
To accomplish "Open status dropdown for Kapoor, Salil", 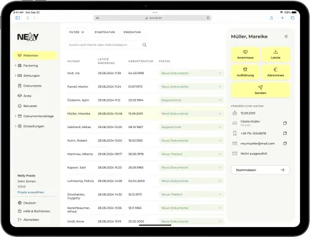I will click(x=191, y=168).
